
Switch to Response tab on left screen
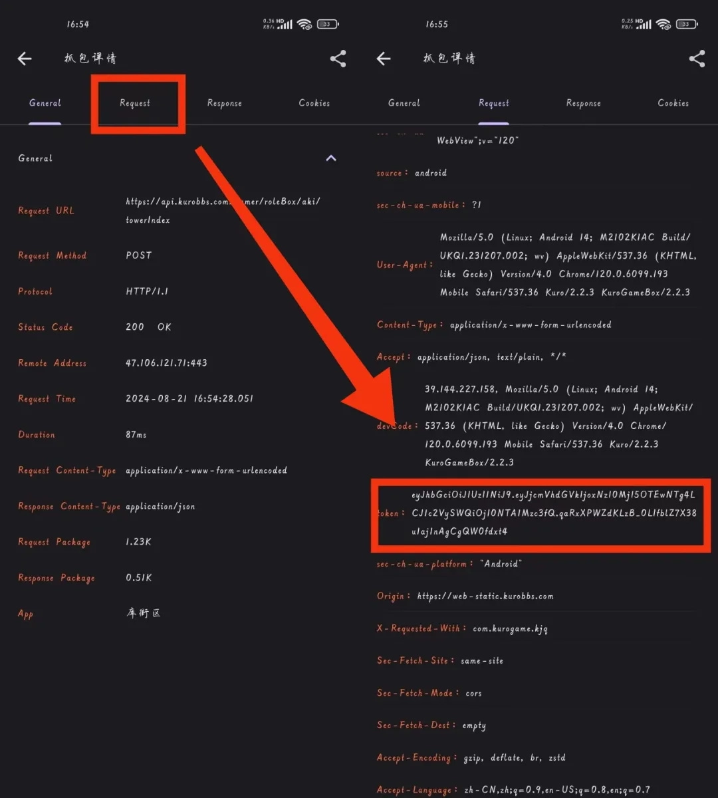(x=225, y=103)
